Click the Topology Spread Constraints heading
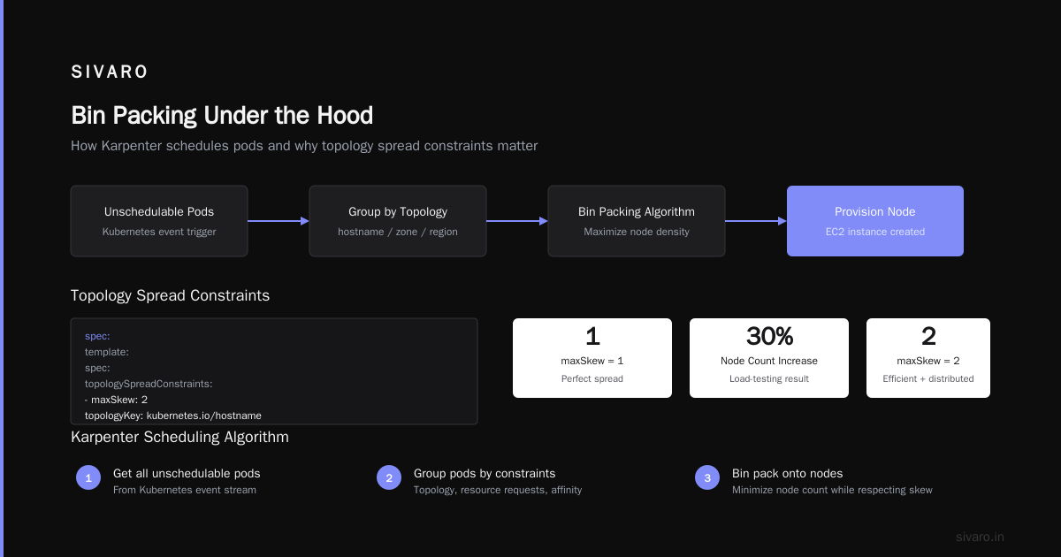The image size is (1061, 557). tap(170, 295)
